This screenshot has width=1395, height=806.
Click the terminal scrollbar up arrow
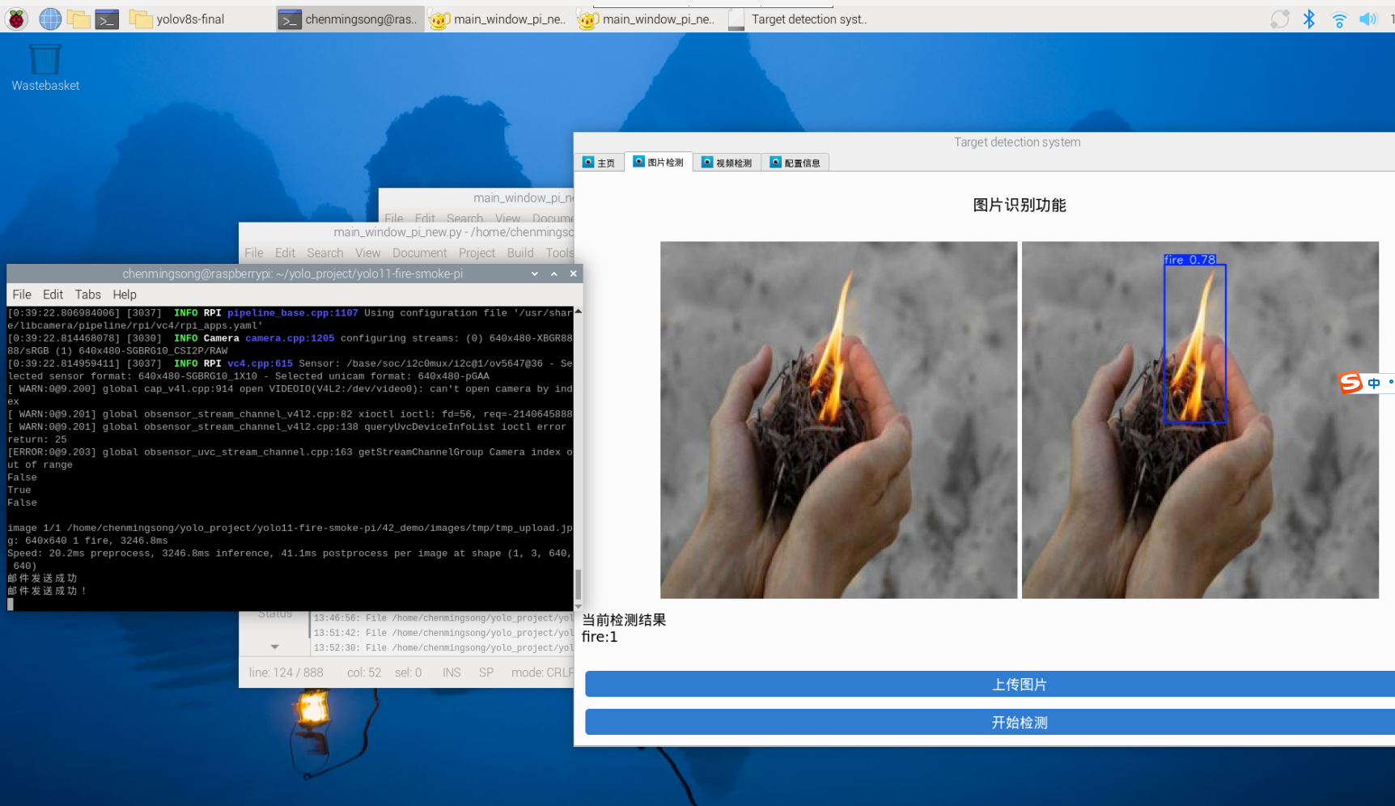click(578, 312)
